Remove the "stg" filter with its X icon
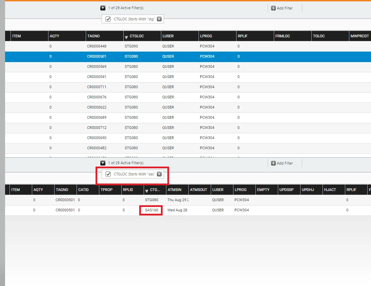Screen dimensions: 371x286 [159, 19]
